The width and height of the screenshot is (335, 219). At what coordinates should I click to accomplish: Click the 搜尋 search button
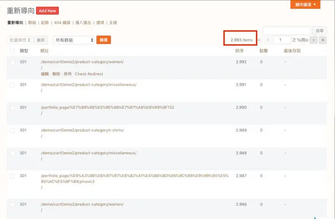pos(319,31)
